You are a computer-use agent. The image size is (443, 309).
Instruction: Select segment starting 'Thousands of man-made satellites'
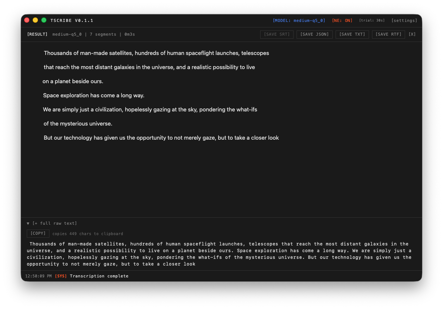156,53
